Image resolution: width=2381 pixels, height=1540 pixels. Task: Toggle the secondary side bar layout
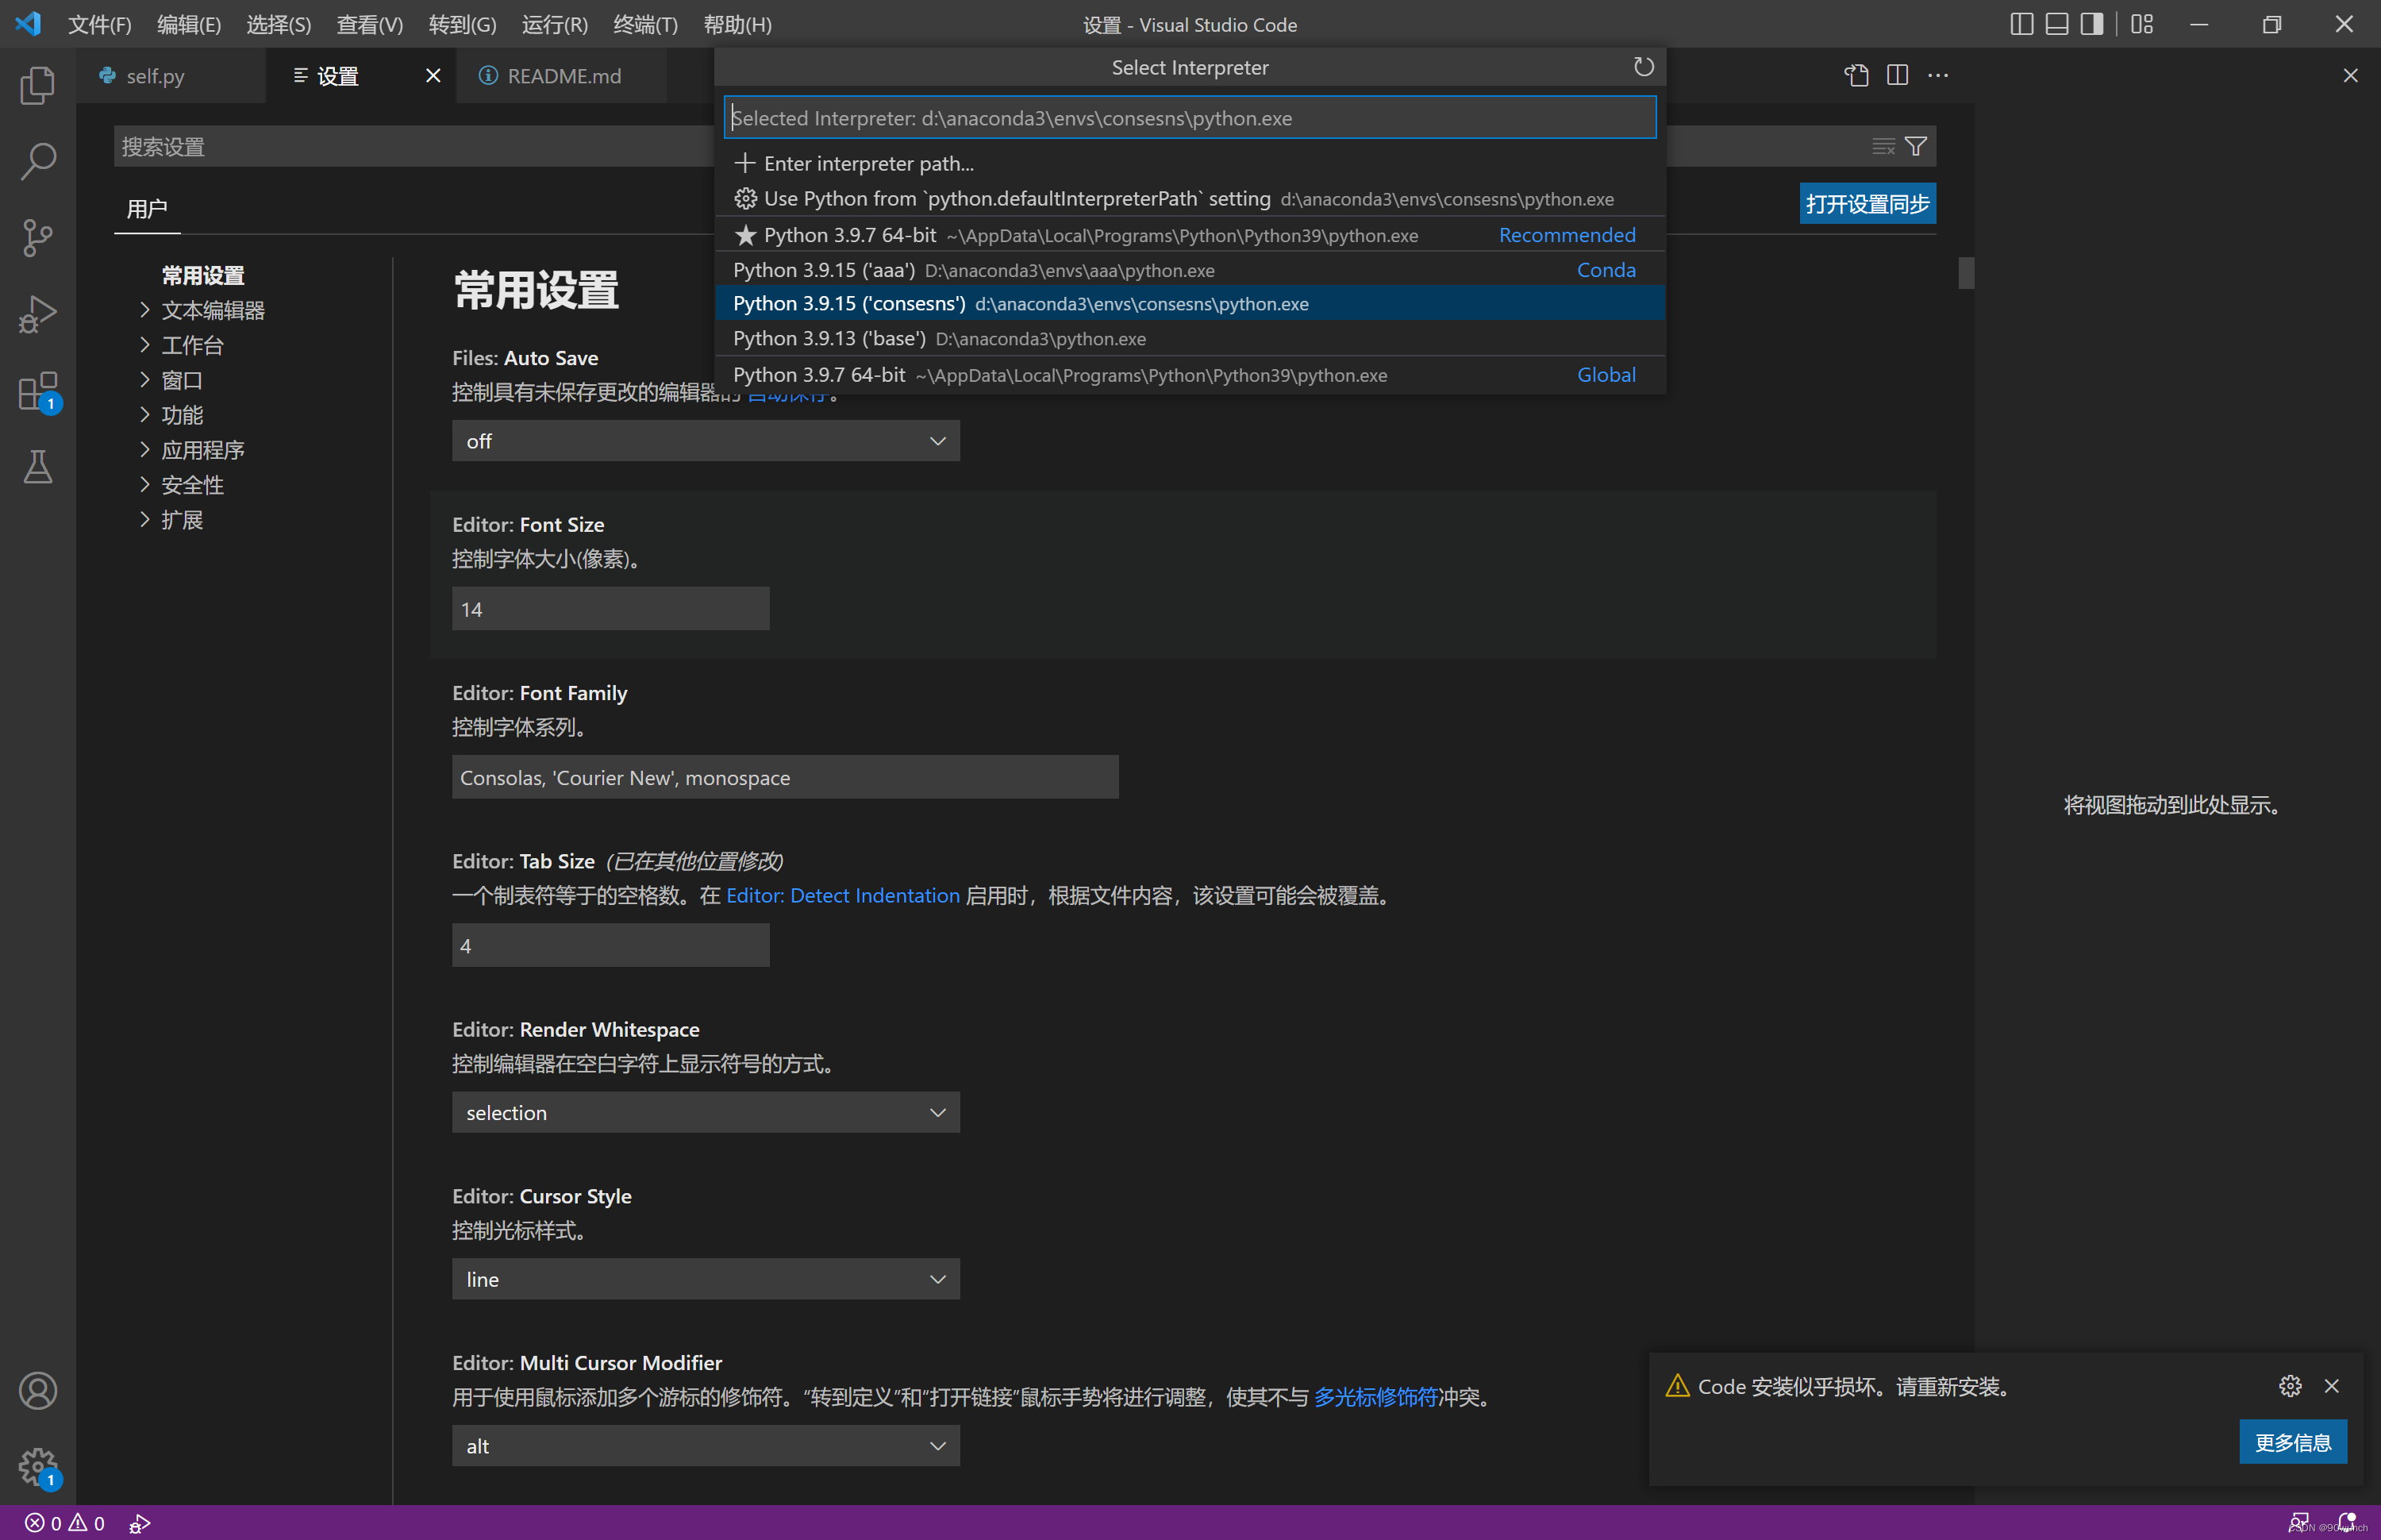click(x=2091, y=24)
